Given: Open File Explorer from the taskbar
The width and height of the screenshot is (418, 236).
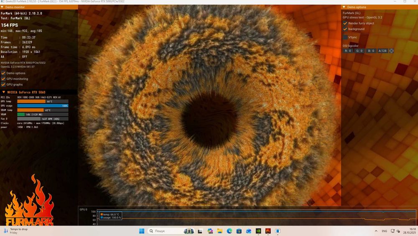Looking at the screenshot, I should point(220,231).
